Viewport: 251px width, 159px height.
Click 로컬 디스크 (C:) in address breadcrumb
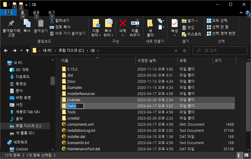pyautogui.click(x=71, y=51)
